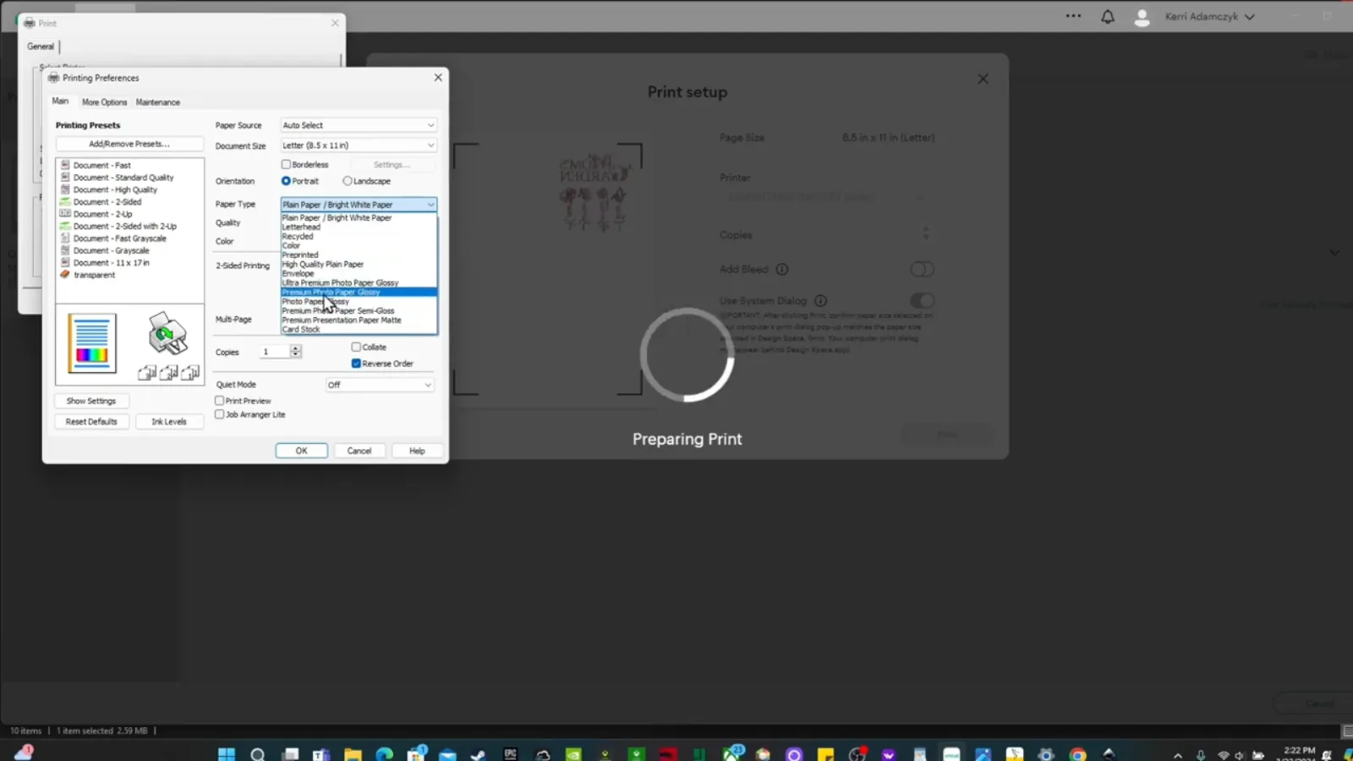Collapse the Paper Type dropdown

[x=359, y=205]
